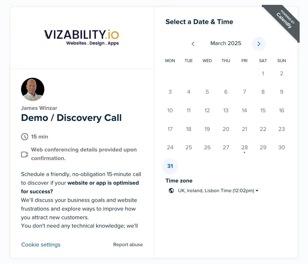Click date 11 in the calendar
The image size is (308, 264).
189,110
